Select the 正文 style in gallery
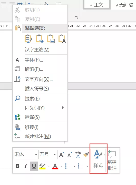 click(x=97, y=5)
